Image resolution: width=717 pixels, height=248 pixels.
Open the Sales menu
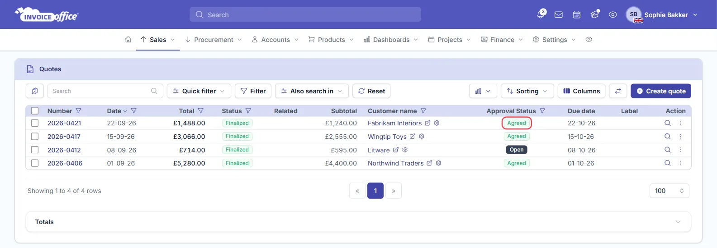click(158, 40)
